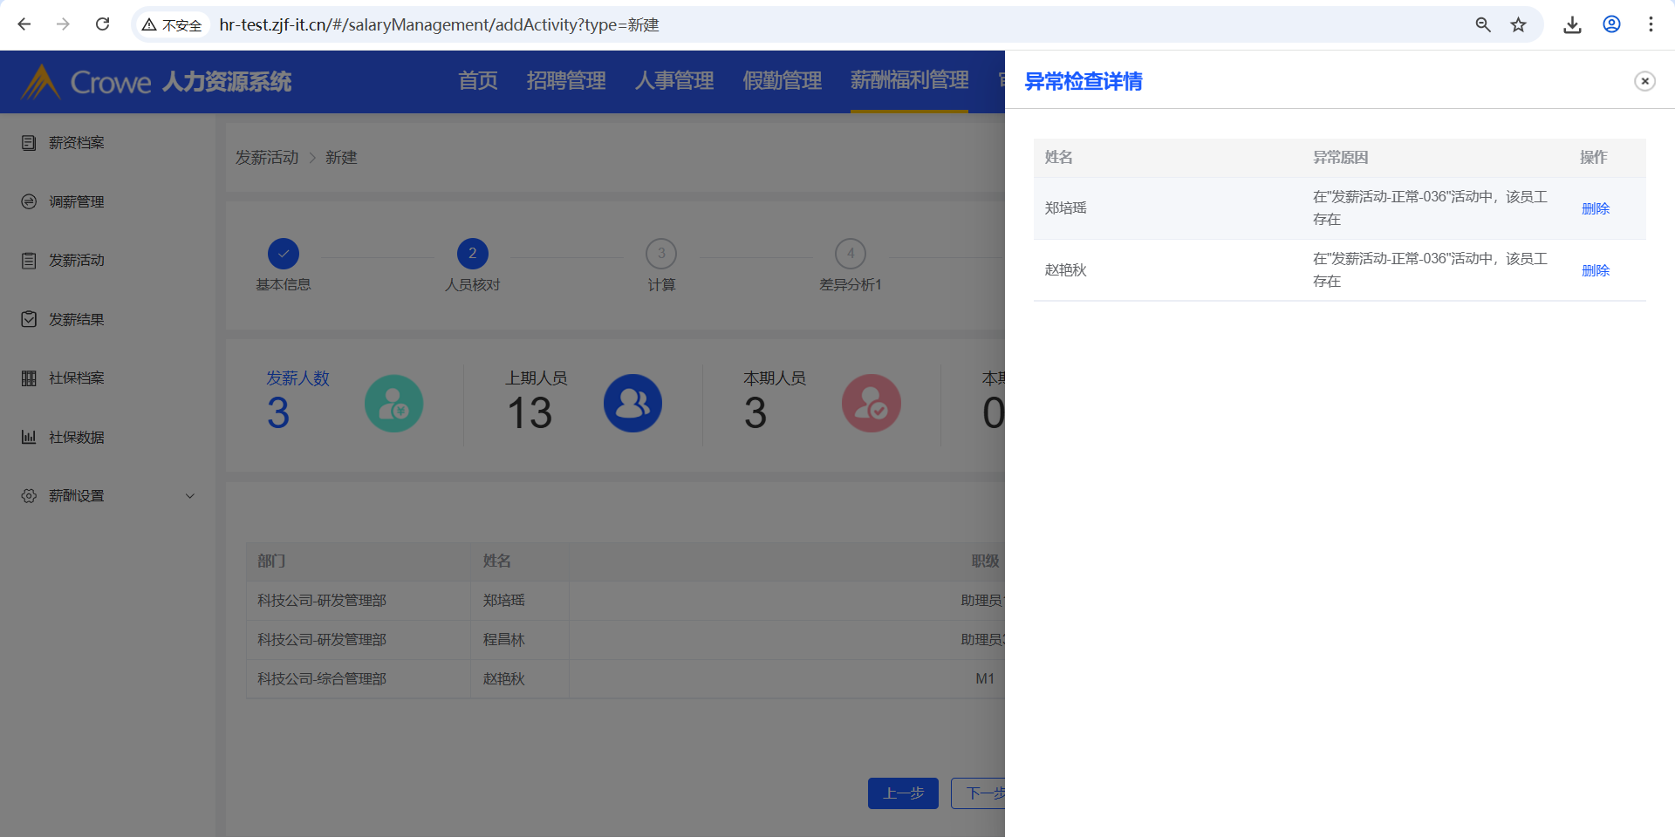Bookmark this page with star icon
This screenshot has height=837, width=1675.
pyautogui.click(x=1519, y=24)
